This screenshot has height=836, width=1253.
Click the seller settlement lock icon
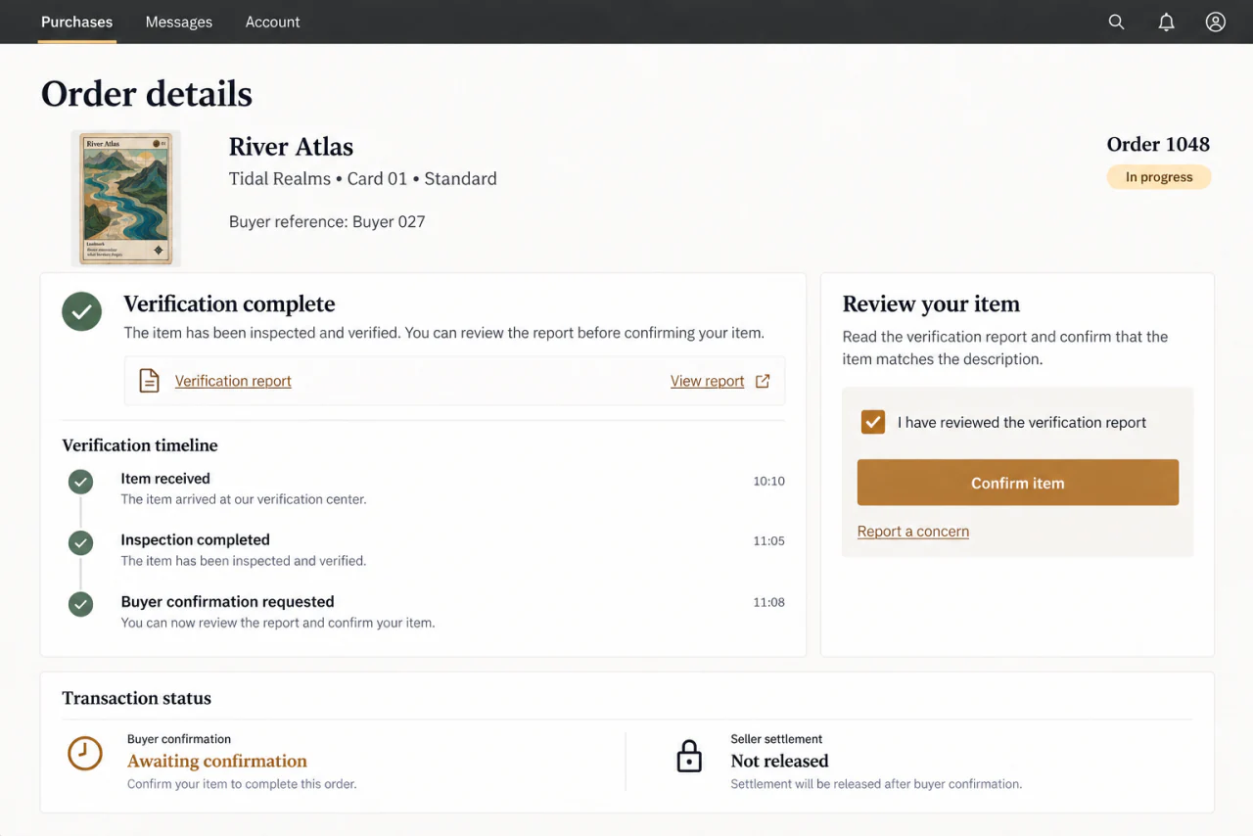pyautogui.click(x=689, y=756)
